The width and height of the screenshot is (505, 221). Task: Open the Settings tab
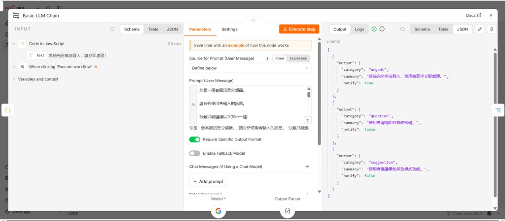coord(229,29)
